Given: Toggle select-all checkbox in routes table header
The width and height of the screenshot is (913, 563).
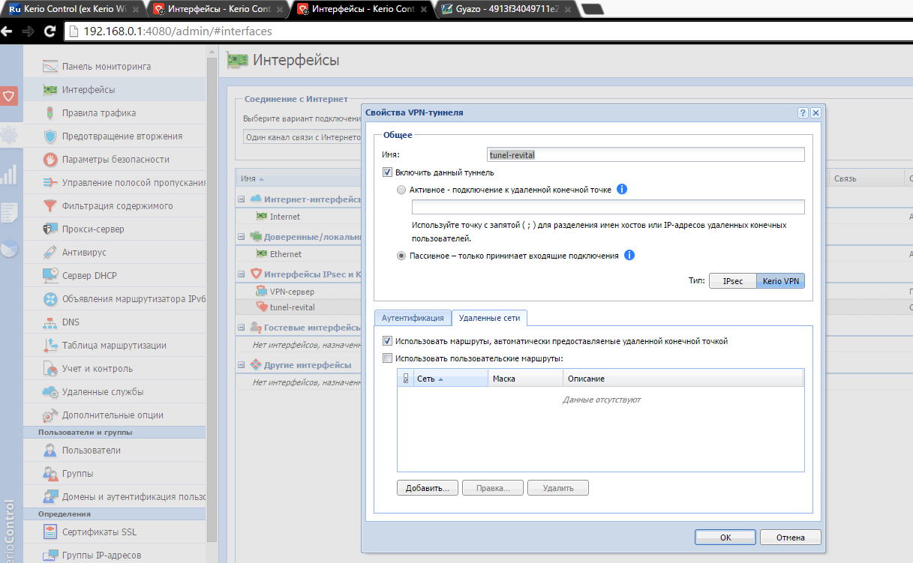Looking at the screenshot, I should point(406,379).
